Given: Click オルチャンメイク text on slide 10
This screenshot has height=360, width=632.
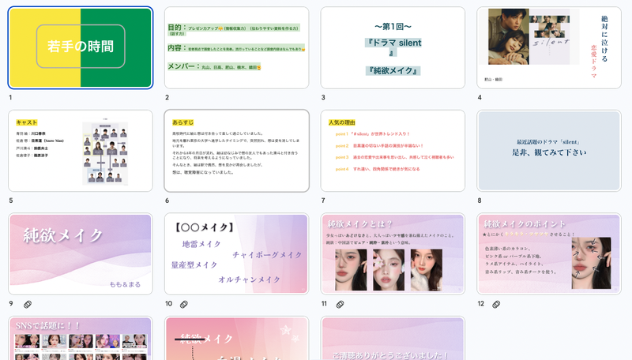Looking at the screenshot, I should point(249,279).
